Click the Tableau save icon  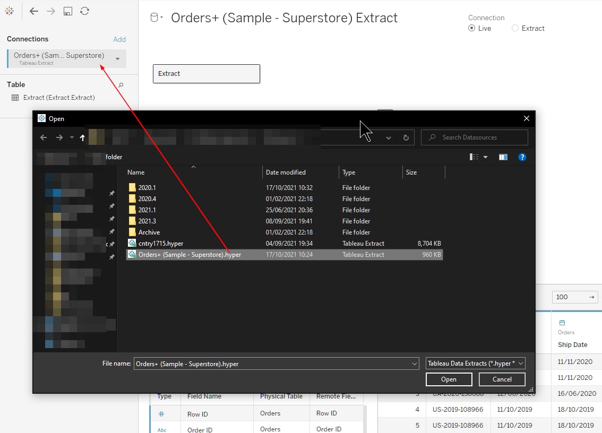pos(67,11)
